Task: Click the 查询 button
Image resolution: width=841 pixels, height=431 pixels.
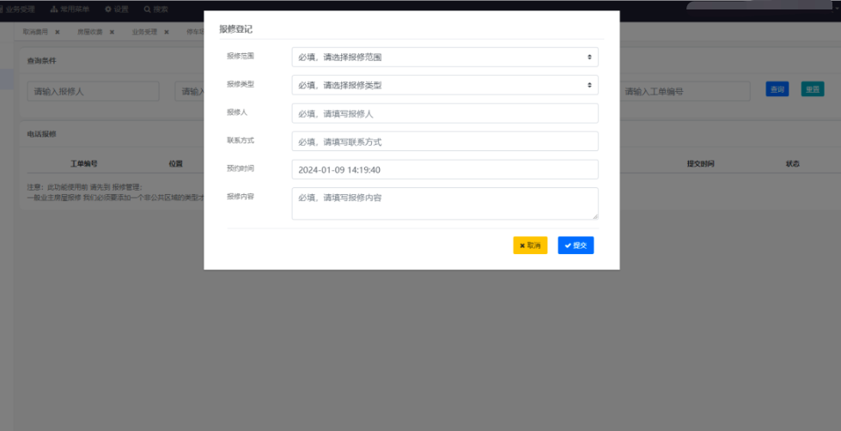Action: [x=777, y=89]
